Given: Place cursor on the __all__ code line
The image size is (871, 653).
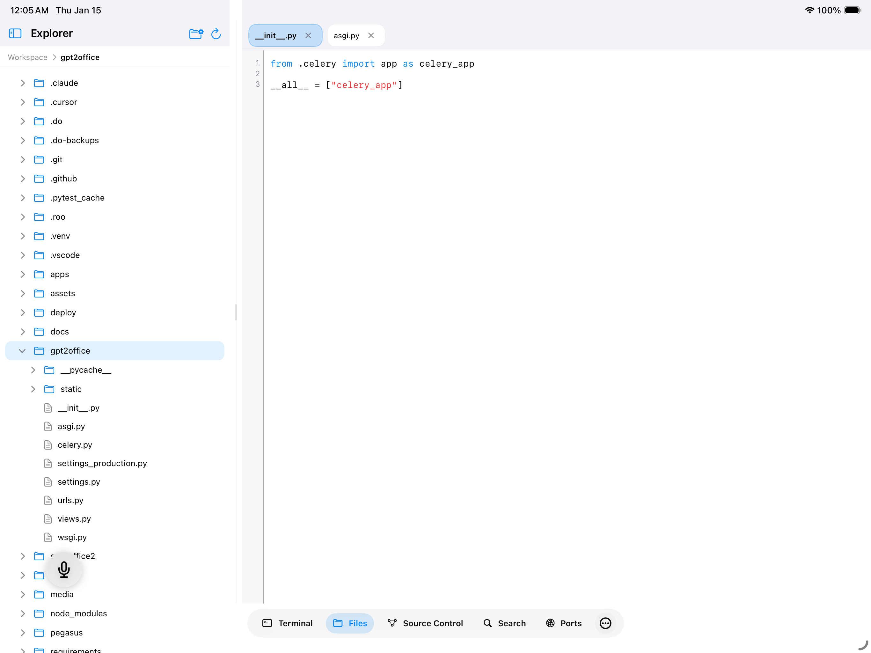Looking at the screenshot, I should 337,85.
